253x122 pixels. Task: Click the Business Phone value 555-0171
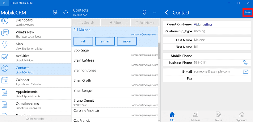click(x=200, y=63)
